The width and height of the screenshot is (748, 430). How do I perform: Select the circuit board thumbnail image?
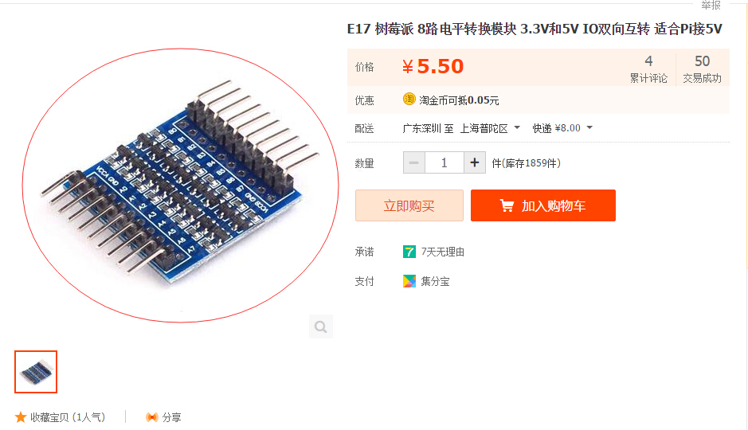tap(36, 372)
